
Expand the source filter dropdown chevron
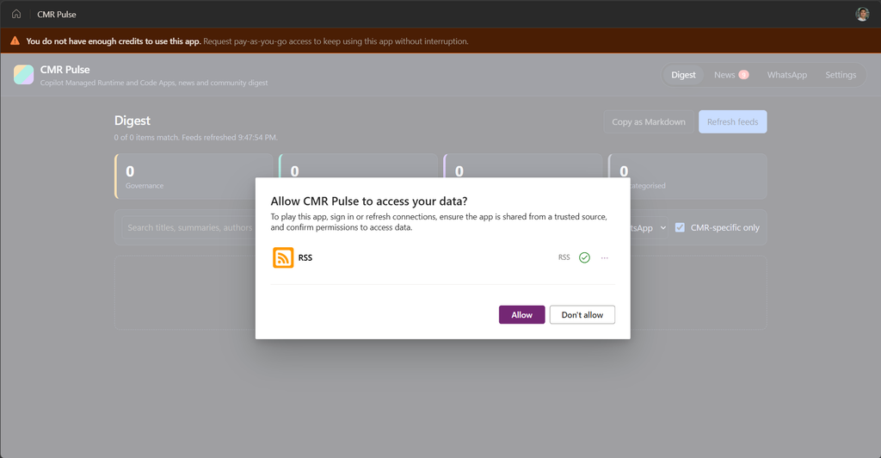663,227
